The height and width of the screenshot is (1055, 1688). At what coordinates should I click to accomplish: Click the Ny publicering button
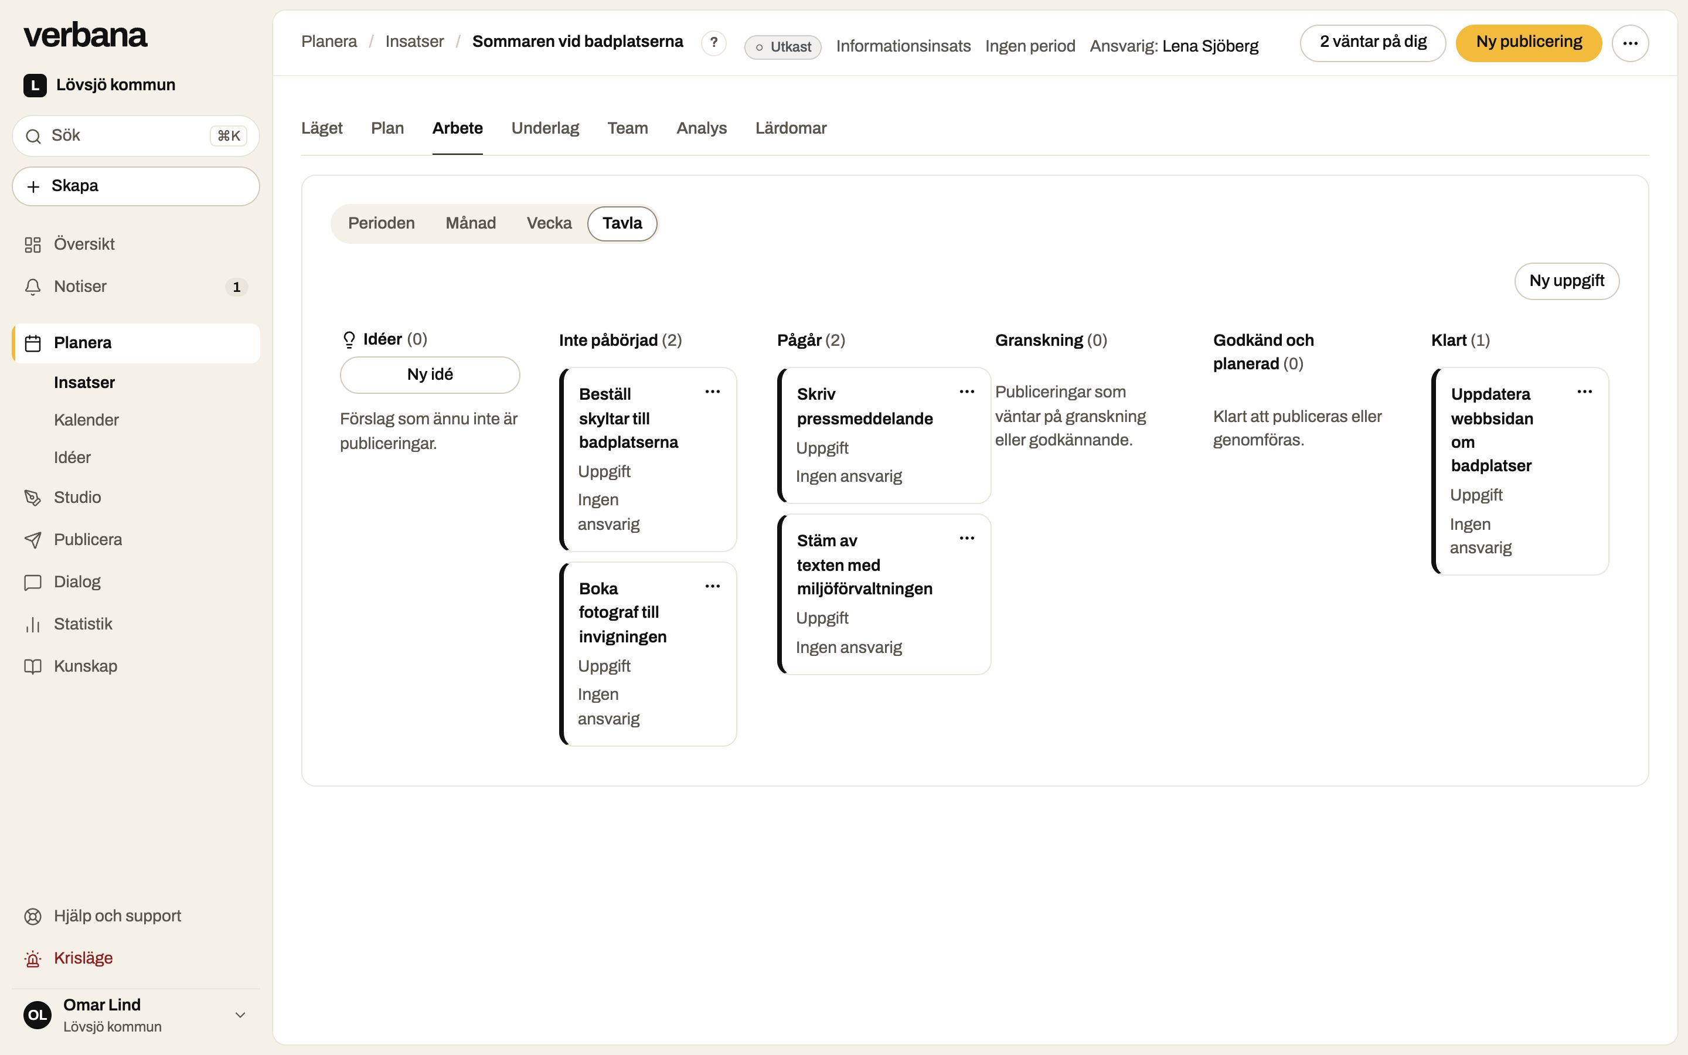(x=1528, y=43)
